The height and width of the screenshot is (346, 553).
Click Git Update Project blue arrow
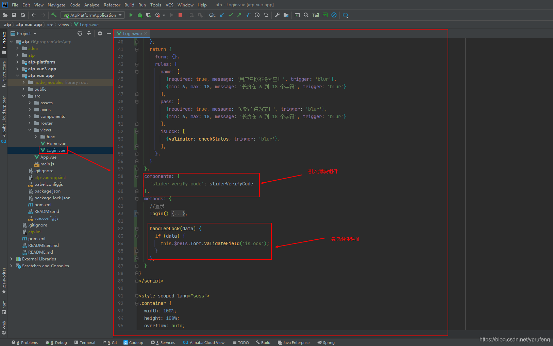pos(222,15)
